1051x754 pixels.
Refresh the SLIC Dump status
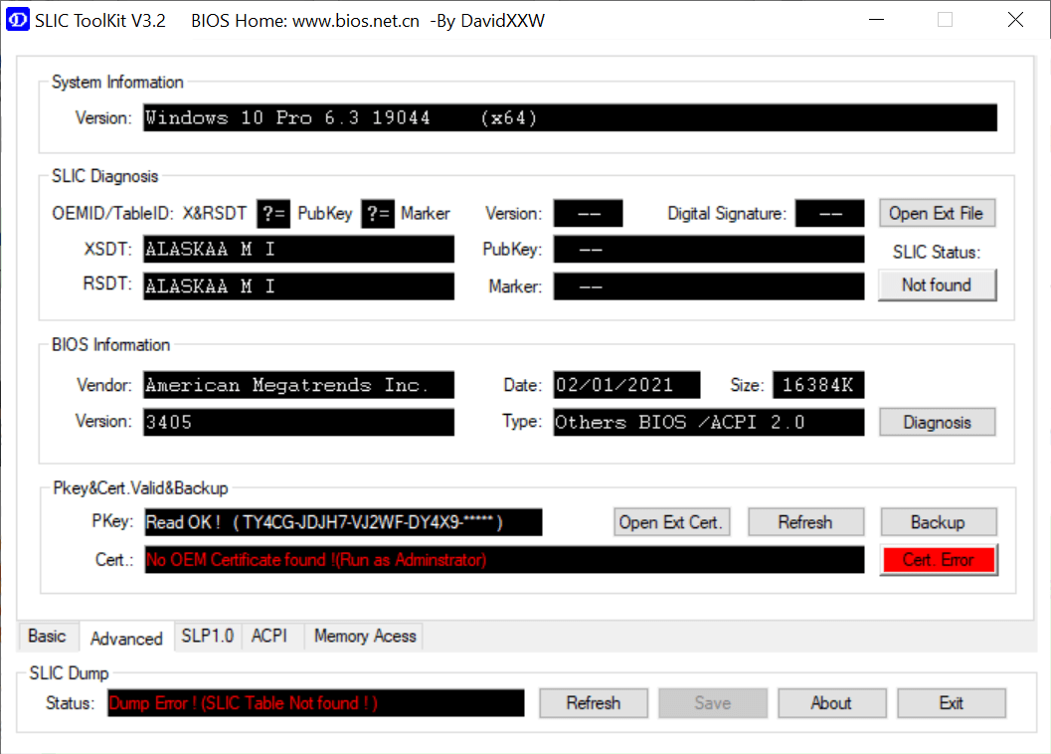click(594, 703)
